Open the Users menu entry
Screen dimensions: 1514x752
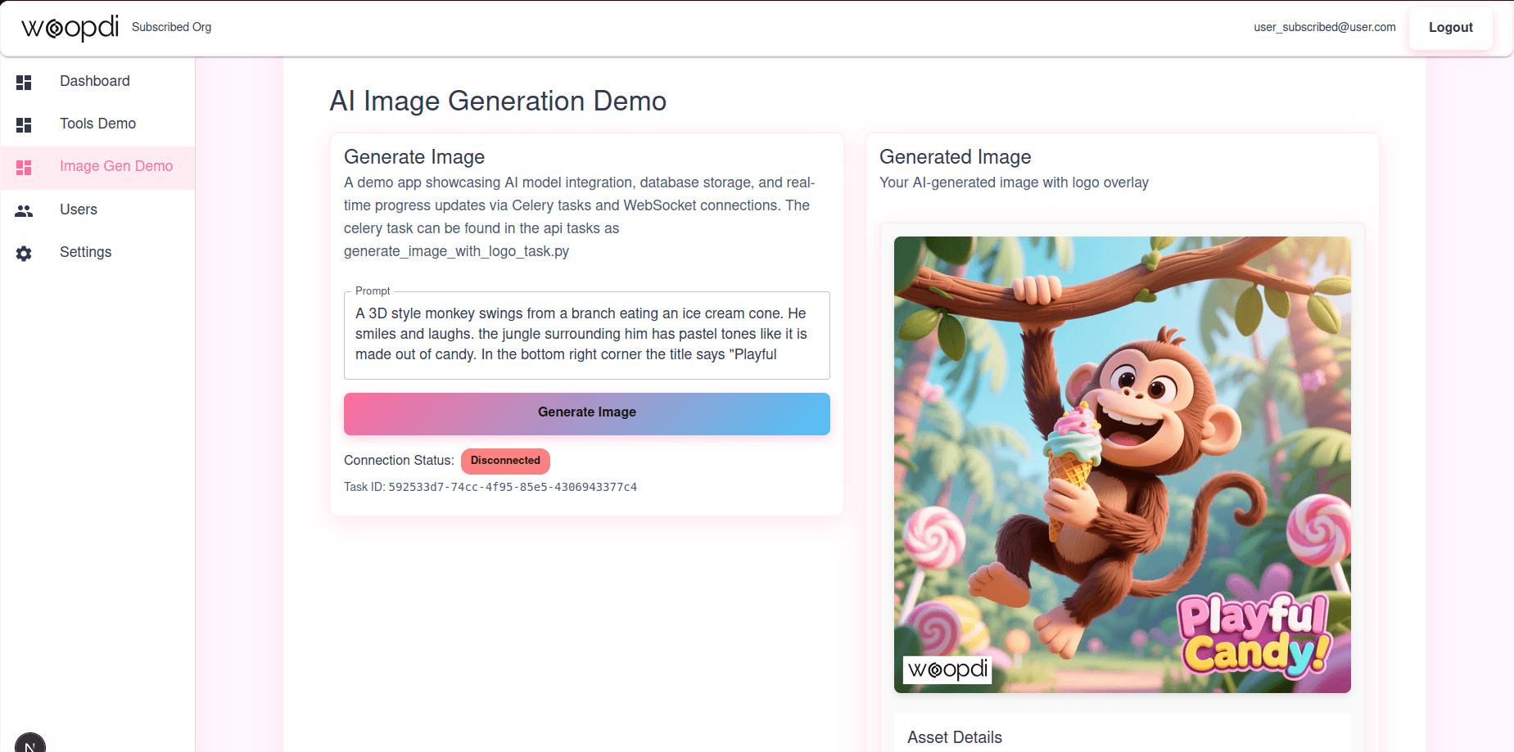[79, 209]
